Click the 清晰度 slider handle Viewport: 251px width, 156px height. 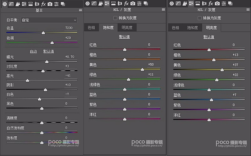point(42,123)
